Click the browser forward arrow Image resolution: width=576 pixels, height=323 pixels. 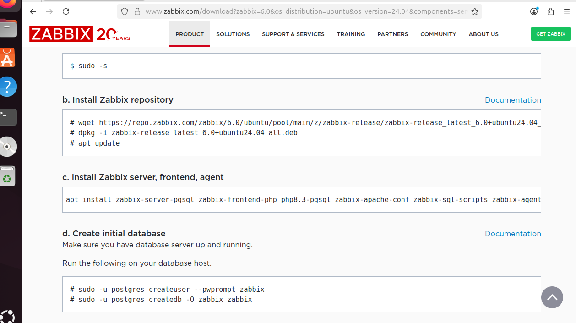(x=49, y=11)
